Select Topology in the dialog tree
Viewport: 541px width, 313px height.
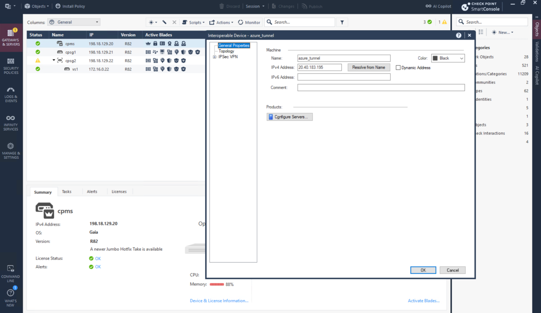point(226,51)
